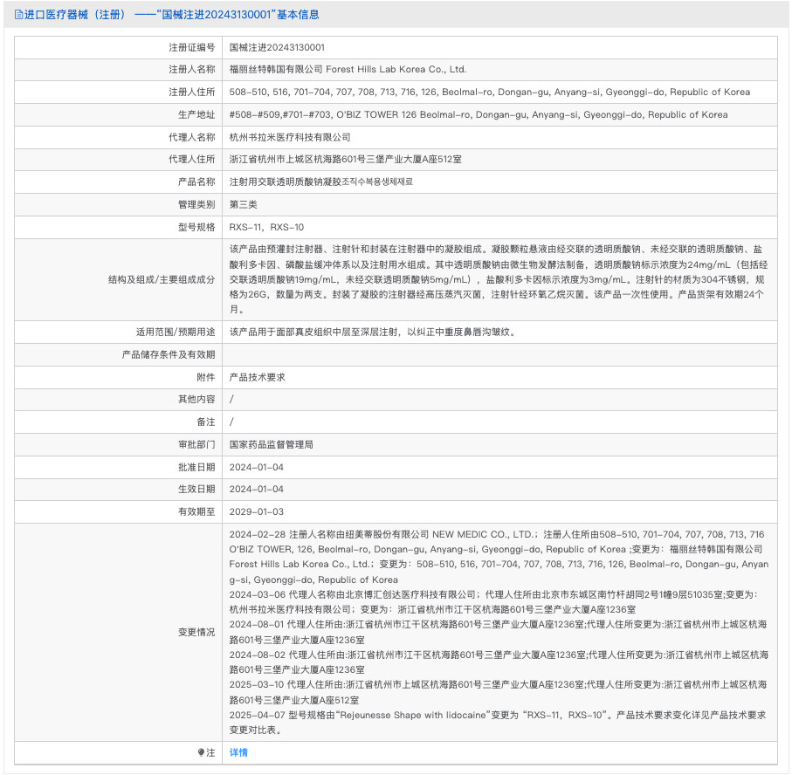This screenshot has width=792, height=775.
Task: Click the 结构及组成 composition description text
Action: (x=498, y=279)
